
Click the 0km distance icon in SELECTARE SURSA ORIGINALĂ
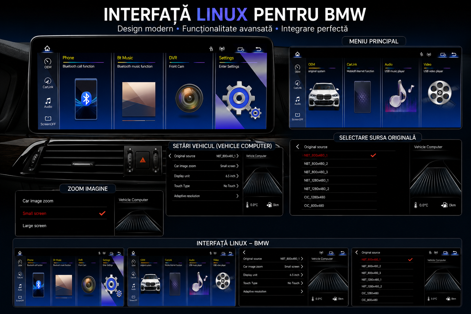point(444,205)
